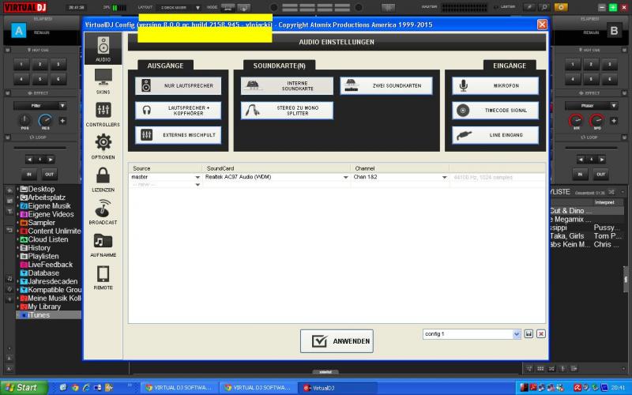Image resolution: width=632 pixels, height=395 pixels.
Task: Open the Chan 1&2 channel dropdown
Action: point(444,177)
